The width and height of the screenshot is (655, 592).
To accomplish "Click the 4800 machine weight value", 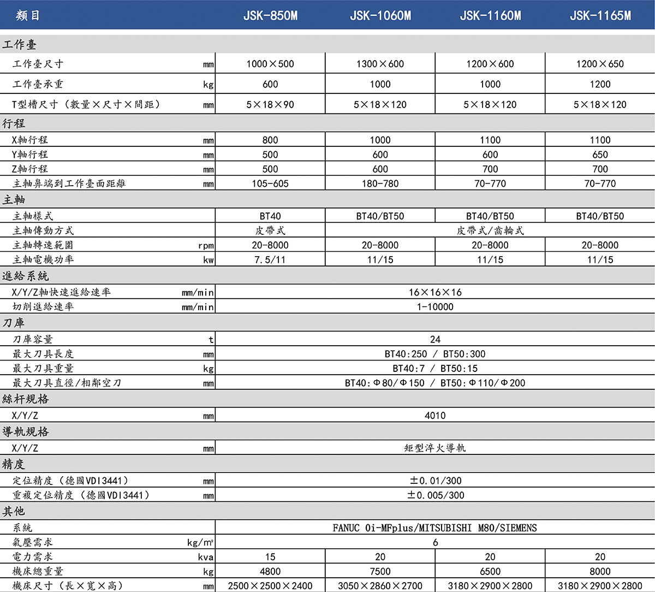I will (x=270, y=571).
